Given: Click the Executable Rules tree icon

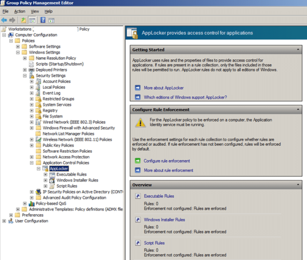Looking at the screenshot, I should tap(52, 174).
